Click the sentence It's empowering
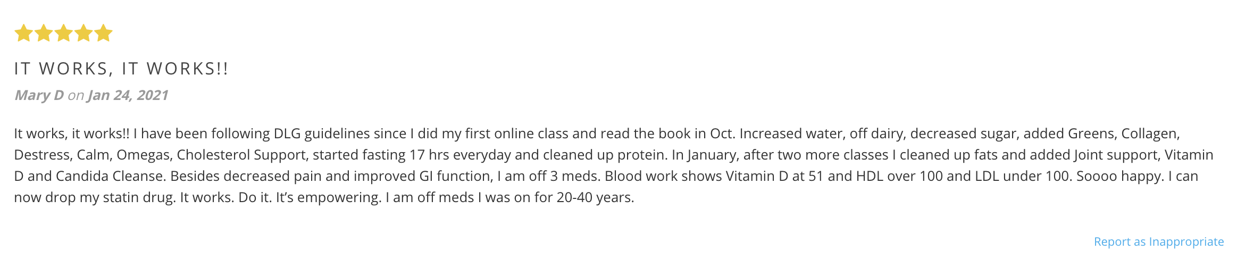Image resolution: width=1237 pixels, height=267 pixels. (x=328, y=197)
